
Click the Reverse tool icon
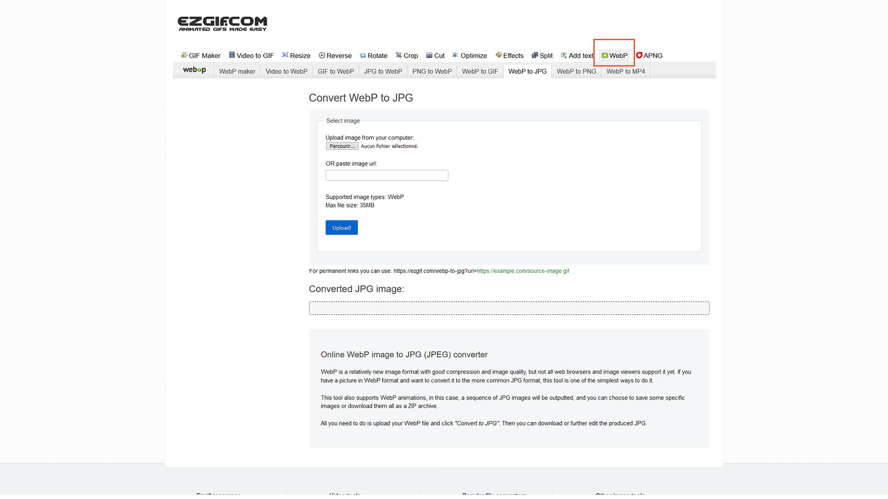coord(322,55)
